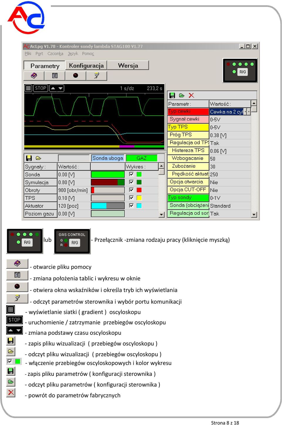Toggle Obroty chart checkbox
Screen dimensions: 282x425
pos(131,190)
